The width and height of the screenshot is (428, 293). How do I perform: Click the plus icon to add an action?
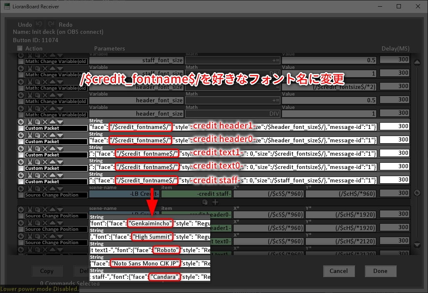click(215, 202)
